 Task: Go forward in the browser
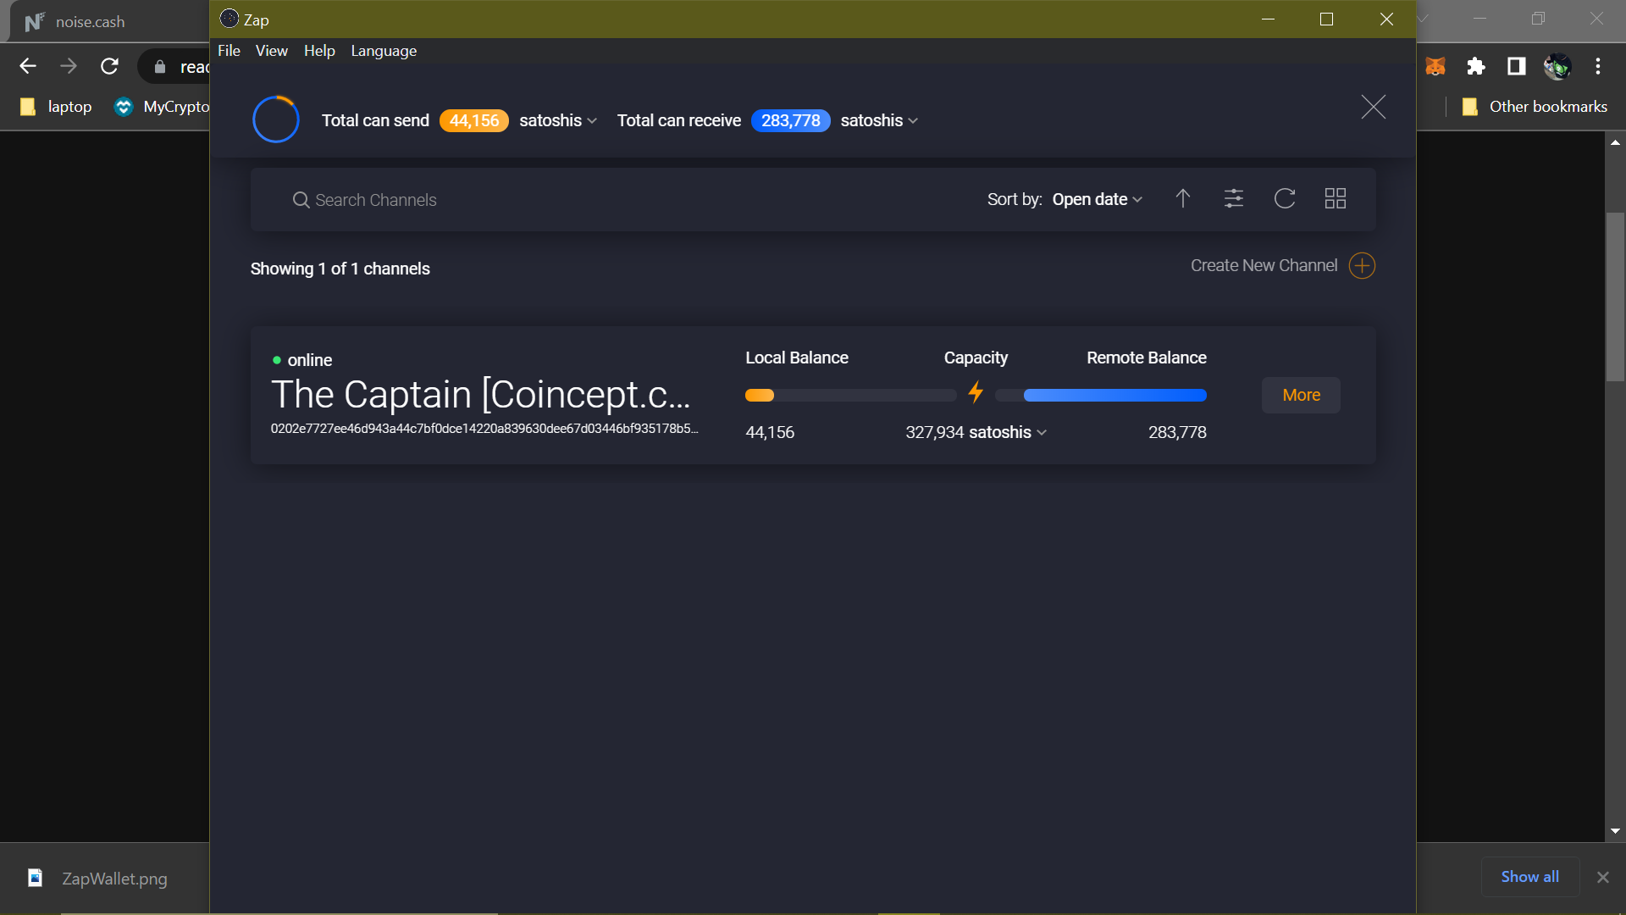click(x=69, y=66)
